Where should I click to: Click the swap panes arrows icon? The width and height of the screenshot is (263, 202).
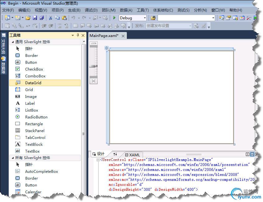115,154
